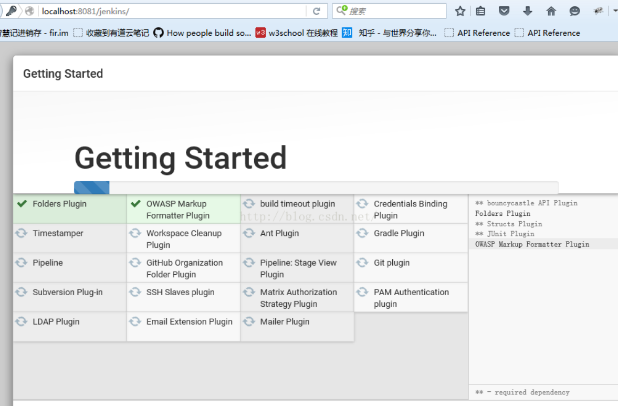Open the fir.im bookmark

[34, 33]
